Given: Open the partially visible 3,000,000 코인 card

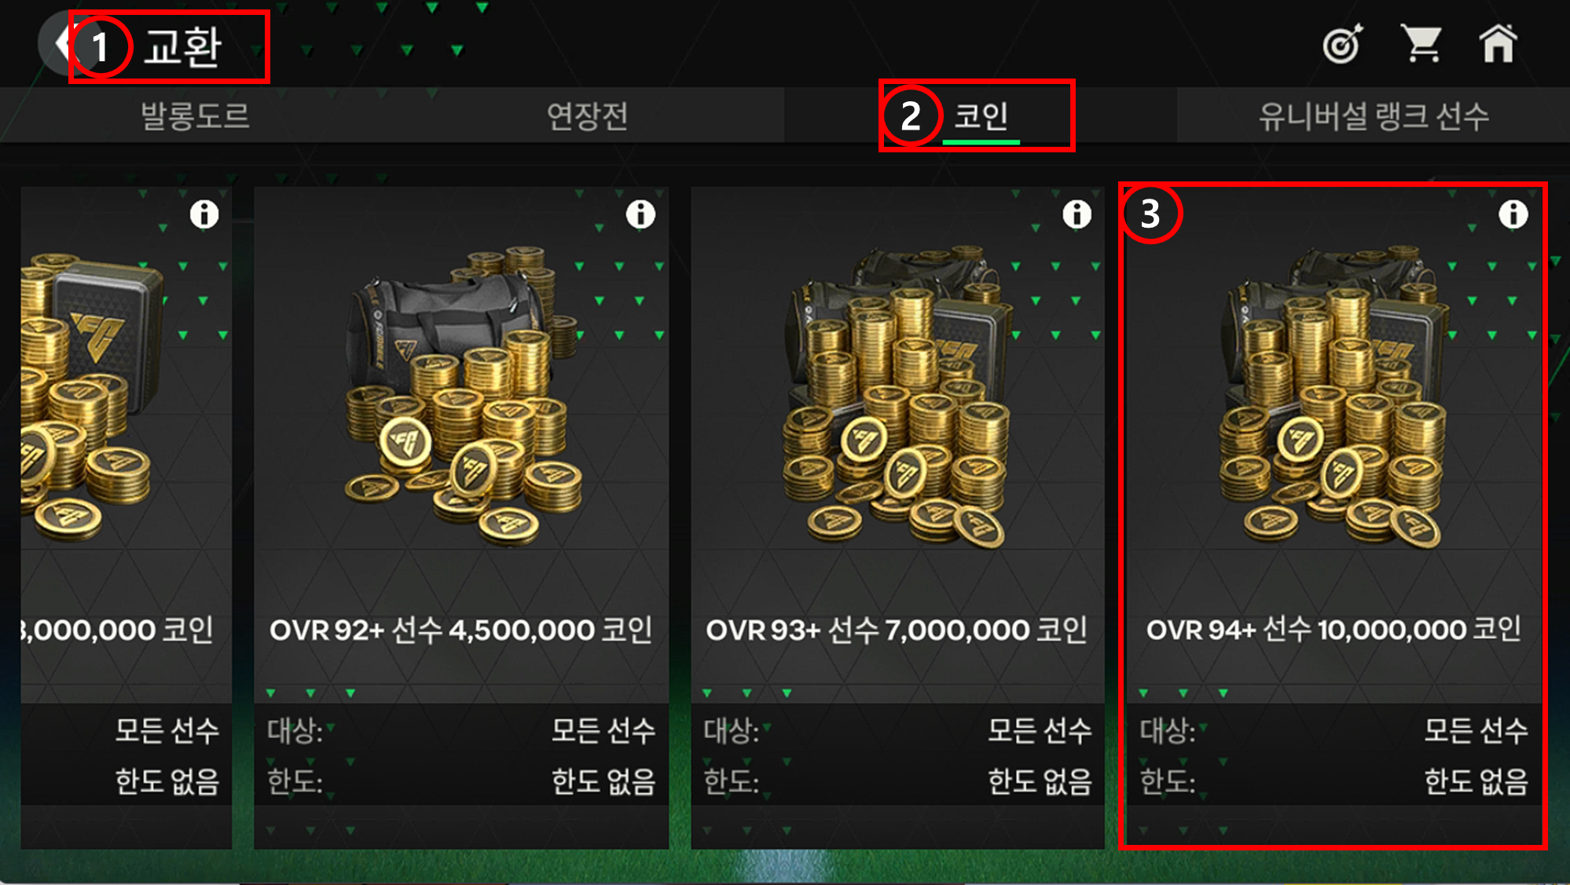Looking at the screenshot, I should point(126,517).
